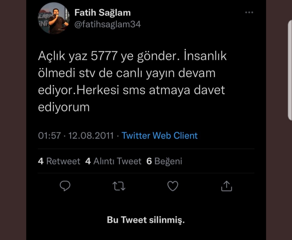Screen dimensions: 292x240
Task: Click the Bu Tweet silinmiş notice
Action: 146,220
